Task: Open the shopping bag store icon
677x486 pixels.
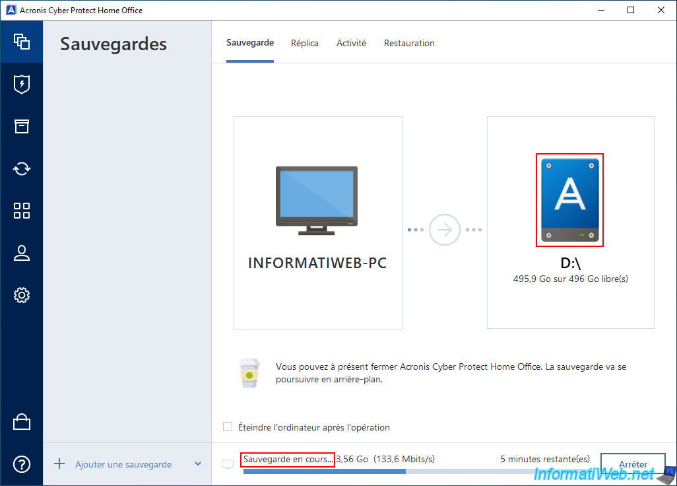Action: (x=22, y=422)
